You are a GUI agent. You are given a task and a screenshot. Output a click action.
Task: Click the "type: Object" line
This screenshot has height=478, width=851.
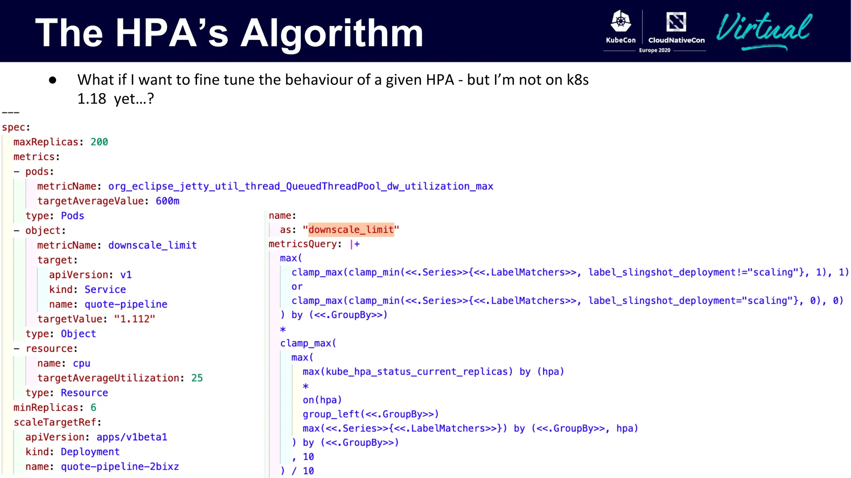(x=61, y=334)
